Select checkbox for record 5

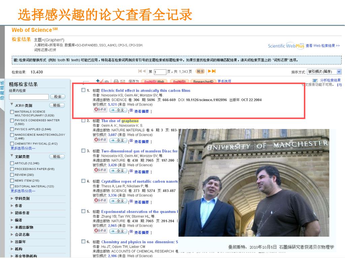click(84, 211)
